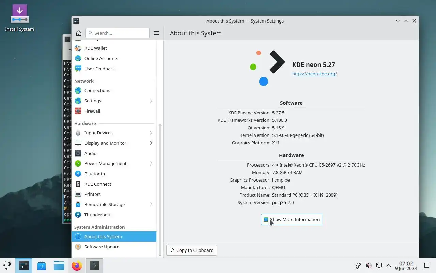Launch Firefox from the taskbar
The width and height of the screenshot is (436, 273).
click(x=77, y=265)
